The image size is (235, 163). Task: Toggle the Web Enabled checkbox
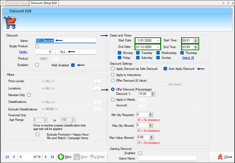(x=73, y=65)
